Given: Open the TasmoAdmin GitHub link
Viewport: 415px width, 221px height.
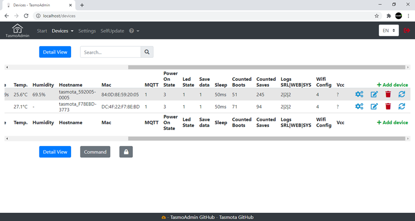Looking at the screenshot, I should [192, 217].
